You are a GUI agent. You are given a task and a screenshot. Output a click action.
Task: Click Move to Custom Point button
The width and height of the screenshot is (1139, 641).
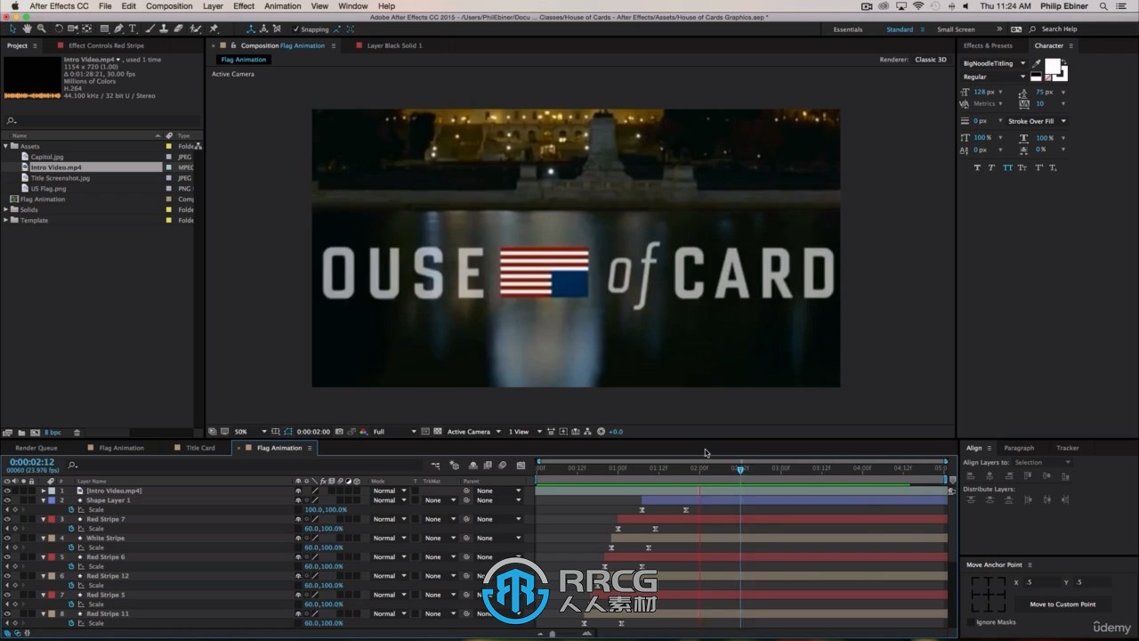[x=1062, y=604]
